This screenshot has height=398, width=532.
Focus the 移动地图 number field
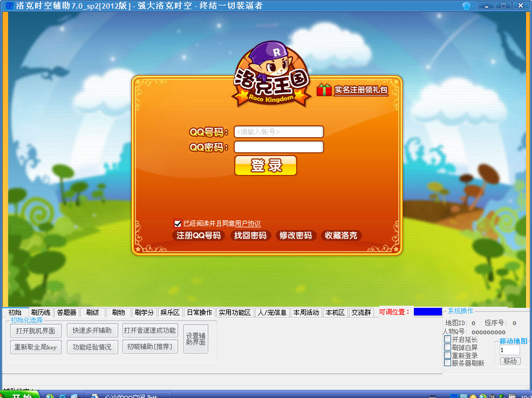(509, 350)
